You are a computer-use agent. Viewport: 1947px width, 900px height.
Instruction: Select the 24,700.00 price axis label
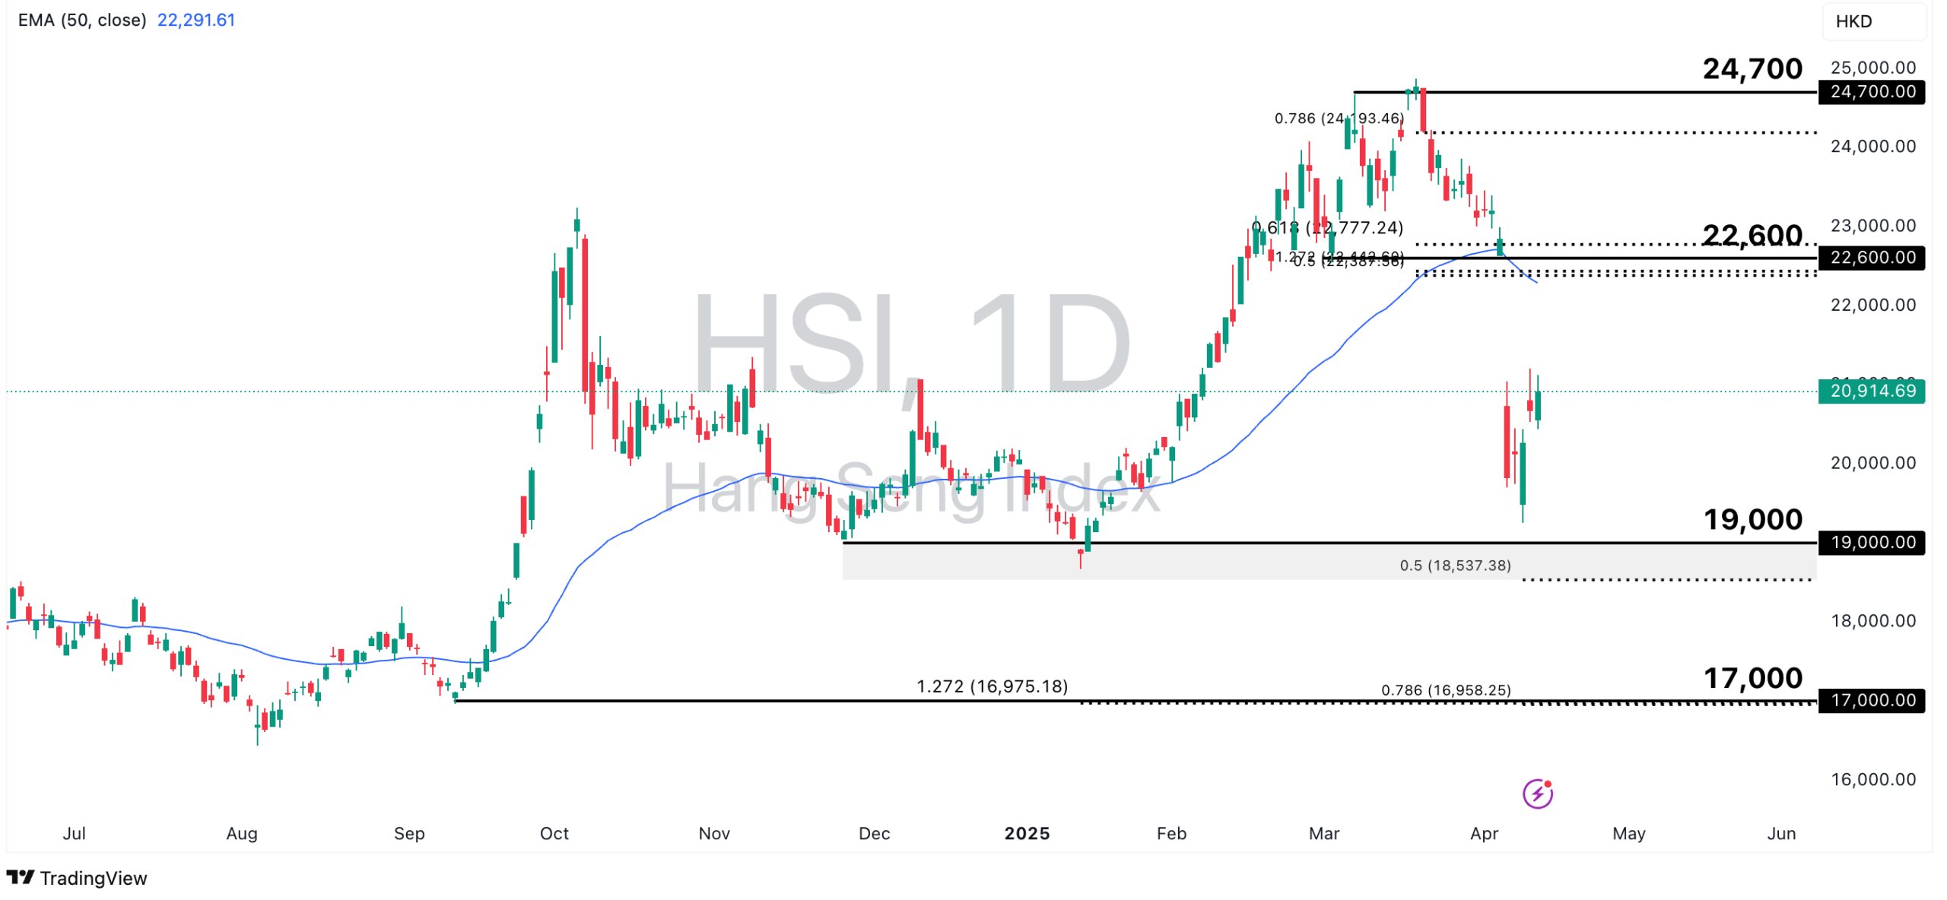click(x=1871, y=92)
